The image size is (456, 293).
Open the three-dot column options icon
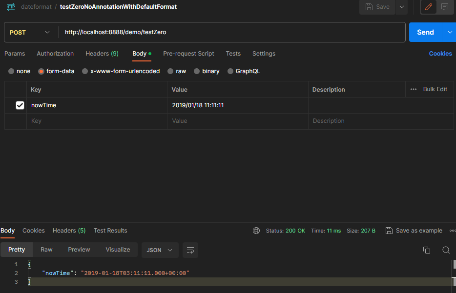[x=414, y=89]
